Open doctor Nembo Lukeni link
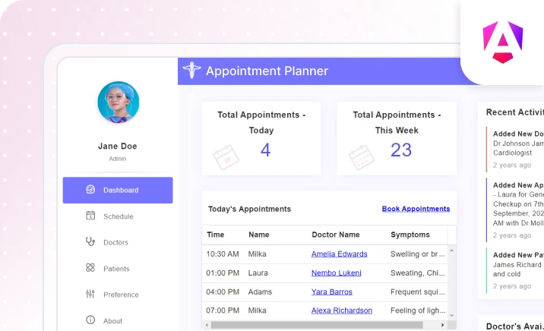 click(336, 273)
